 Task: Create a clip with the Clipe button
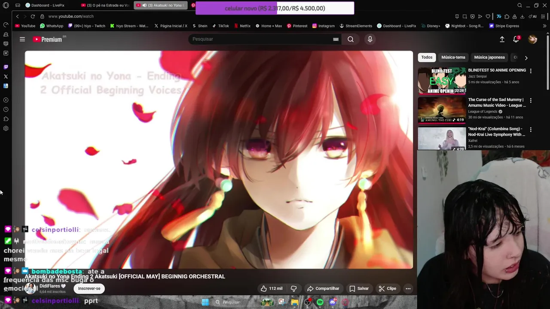point(387,288)
